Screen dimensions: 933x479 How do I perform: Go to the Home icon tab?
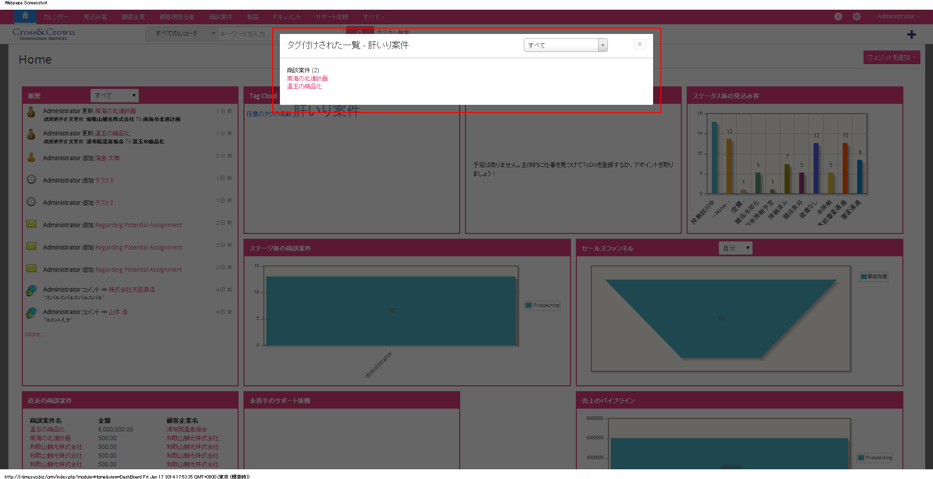[25, 16]
